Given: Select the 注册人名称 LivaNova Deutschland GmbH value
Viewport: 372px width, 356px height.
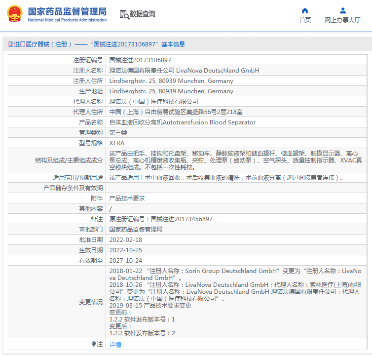Looking at the screenshot, I should [184, 71].
